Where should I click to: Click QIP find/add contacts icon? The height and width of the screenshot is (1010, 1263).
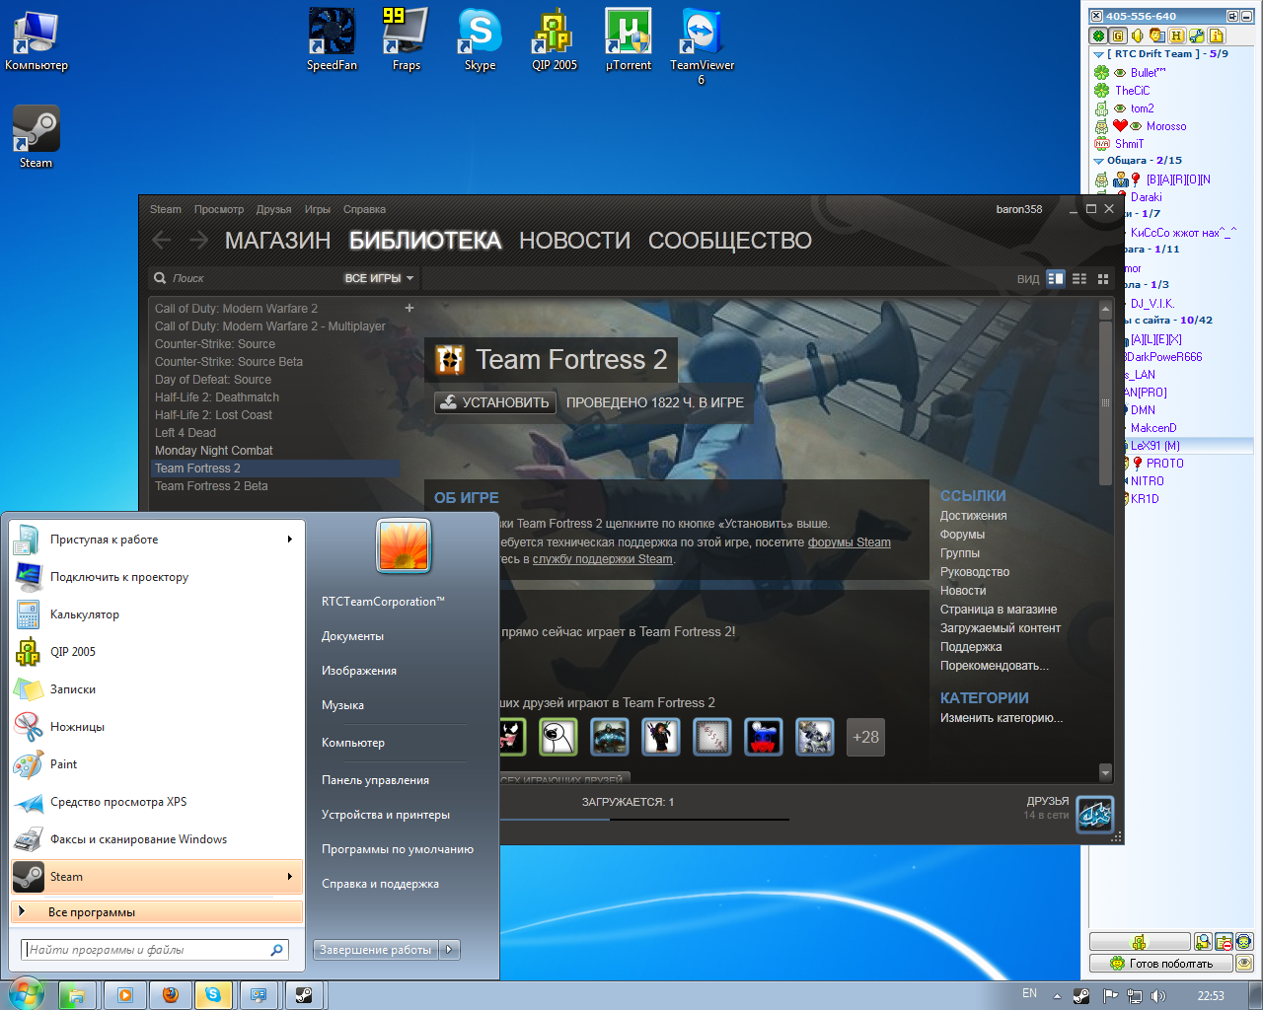(x=1203, y=942)
